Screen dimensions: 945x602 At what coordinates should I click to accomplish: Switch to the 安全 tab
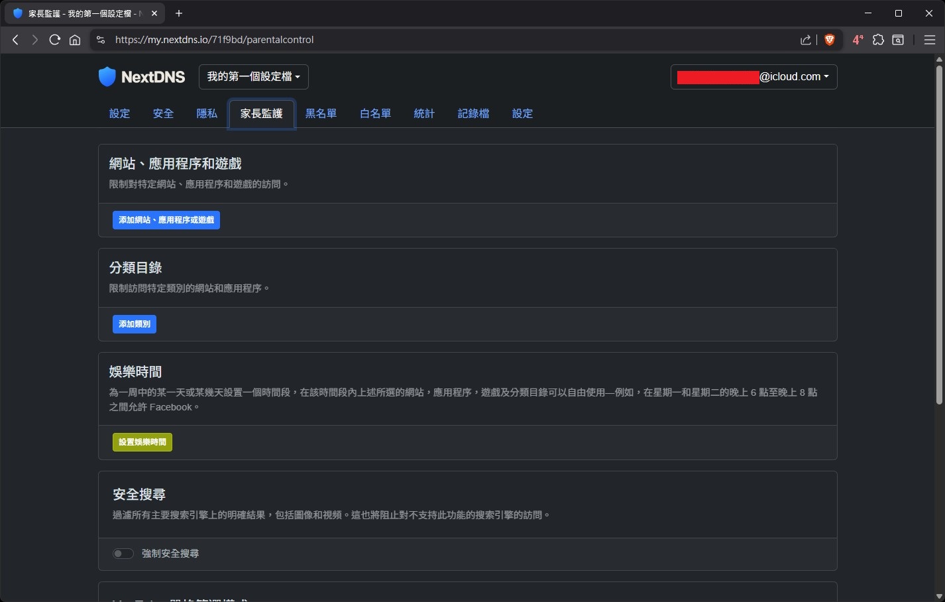coord(163,113)
